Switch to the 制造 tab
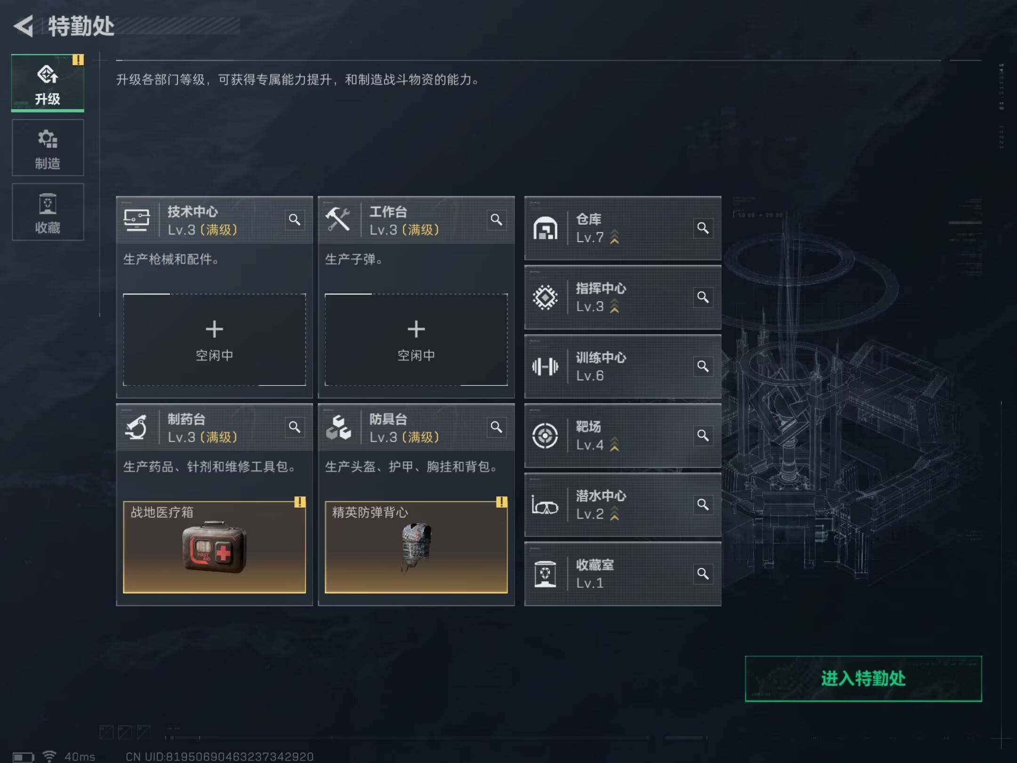 pos(48,147)
